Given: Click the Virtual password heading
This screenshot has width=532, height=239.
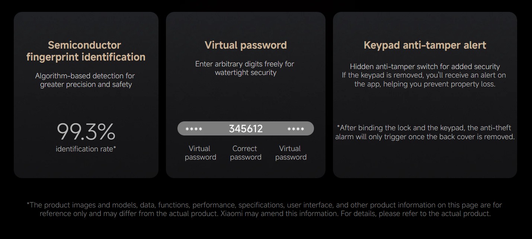Looking at the screenshot, I should [246, 45].
